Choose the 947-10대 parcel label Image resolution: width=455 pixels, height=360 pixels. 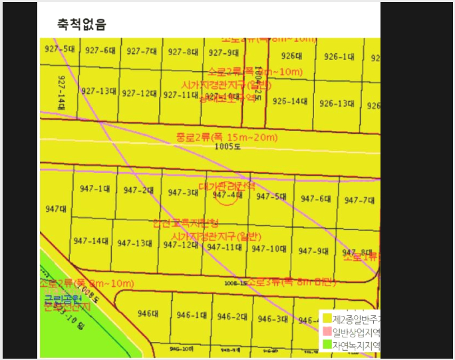(269, 249)
